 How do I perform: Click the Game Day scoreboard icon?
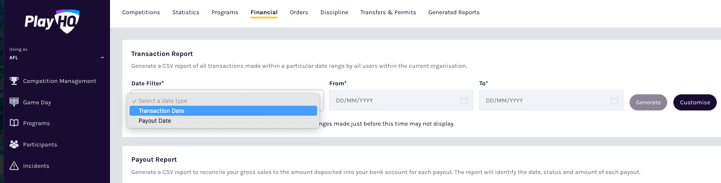tap(14, 102)
